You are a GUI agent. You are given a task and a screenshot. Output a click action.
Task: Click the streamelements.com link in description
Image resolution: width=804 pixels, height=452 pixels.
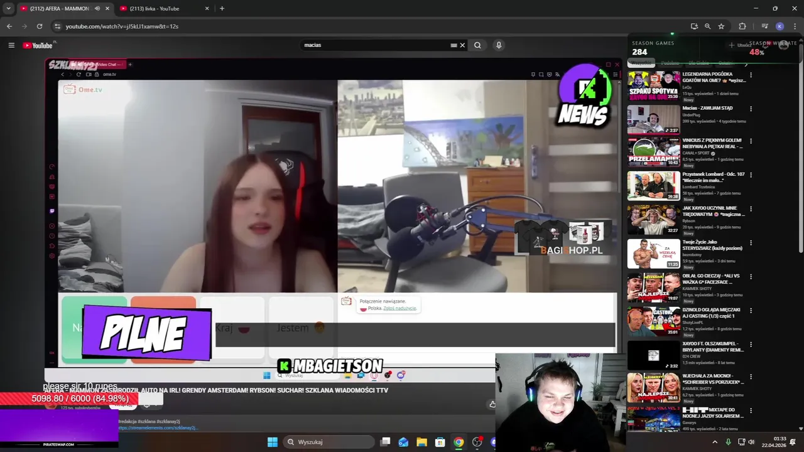click(158, 428)
